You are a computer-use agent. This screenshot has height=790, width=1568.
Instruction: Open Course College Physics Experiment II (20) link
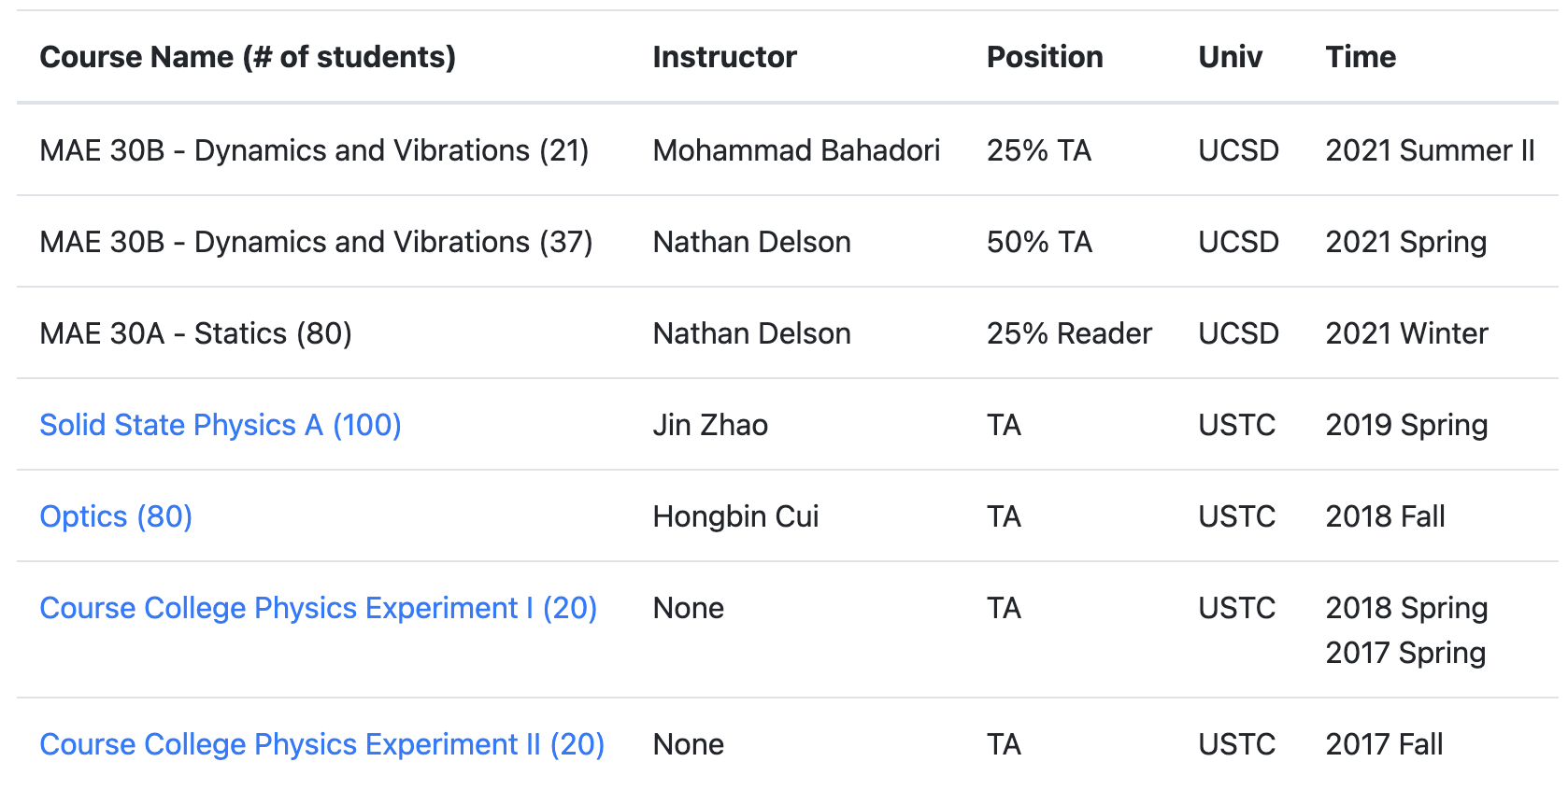322,744
